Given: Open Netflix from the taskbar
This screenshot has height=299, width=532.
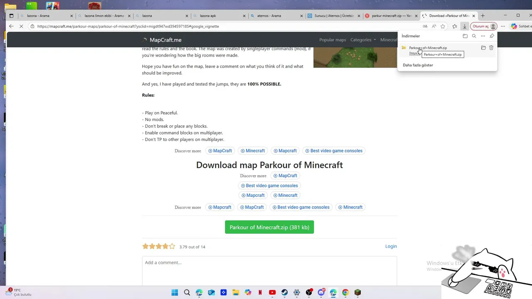Looking at the screenshot, I should point(260,292).
